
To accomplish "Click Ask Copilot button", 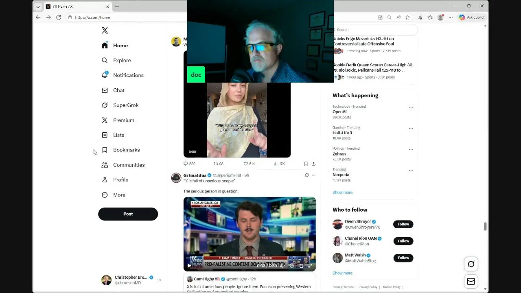I will [x=472, y=17].
